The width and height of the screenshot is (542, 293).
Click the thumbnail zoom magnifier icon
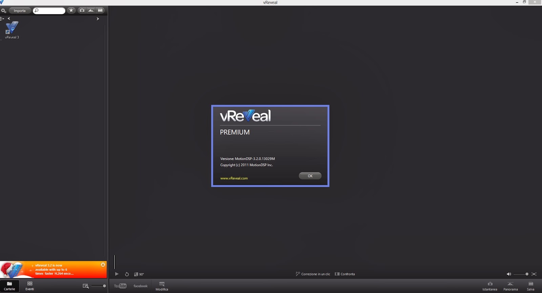point(86,286)
